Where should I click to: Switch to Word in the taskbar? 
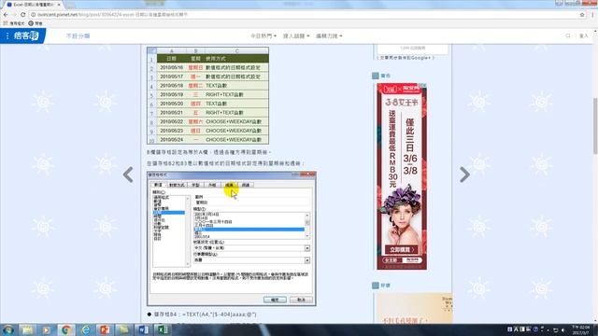[x=144, y=329]
